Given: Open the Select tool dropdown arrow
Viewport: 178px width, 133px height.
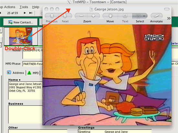Looking at the screenshot, I should point(144,16).
